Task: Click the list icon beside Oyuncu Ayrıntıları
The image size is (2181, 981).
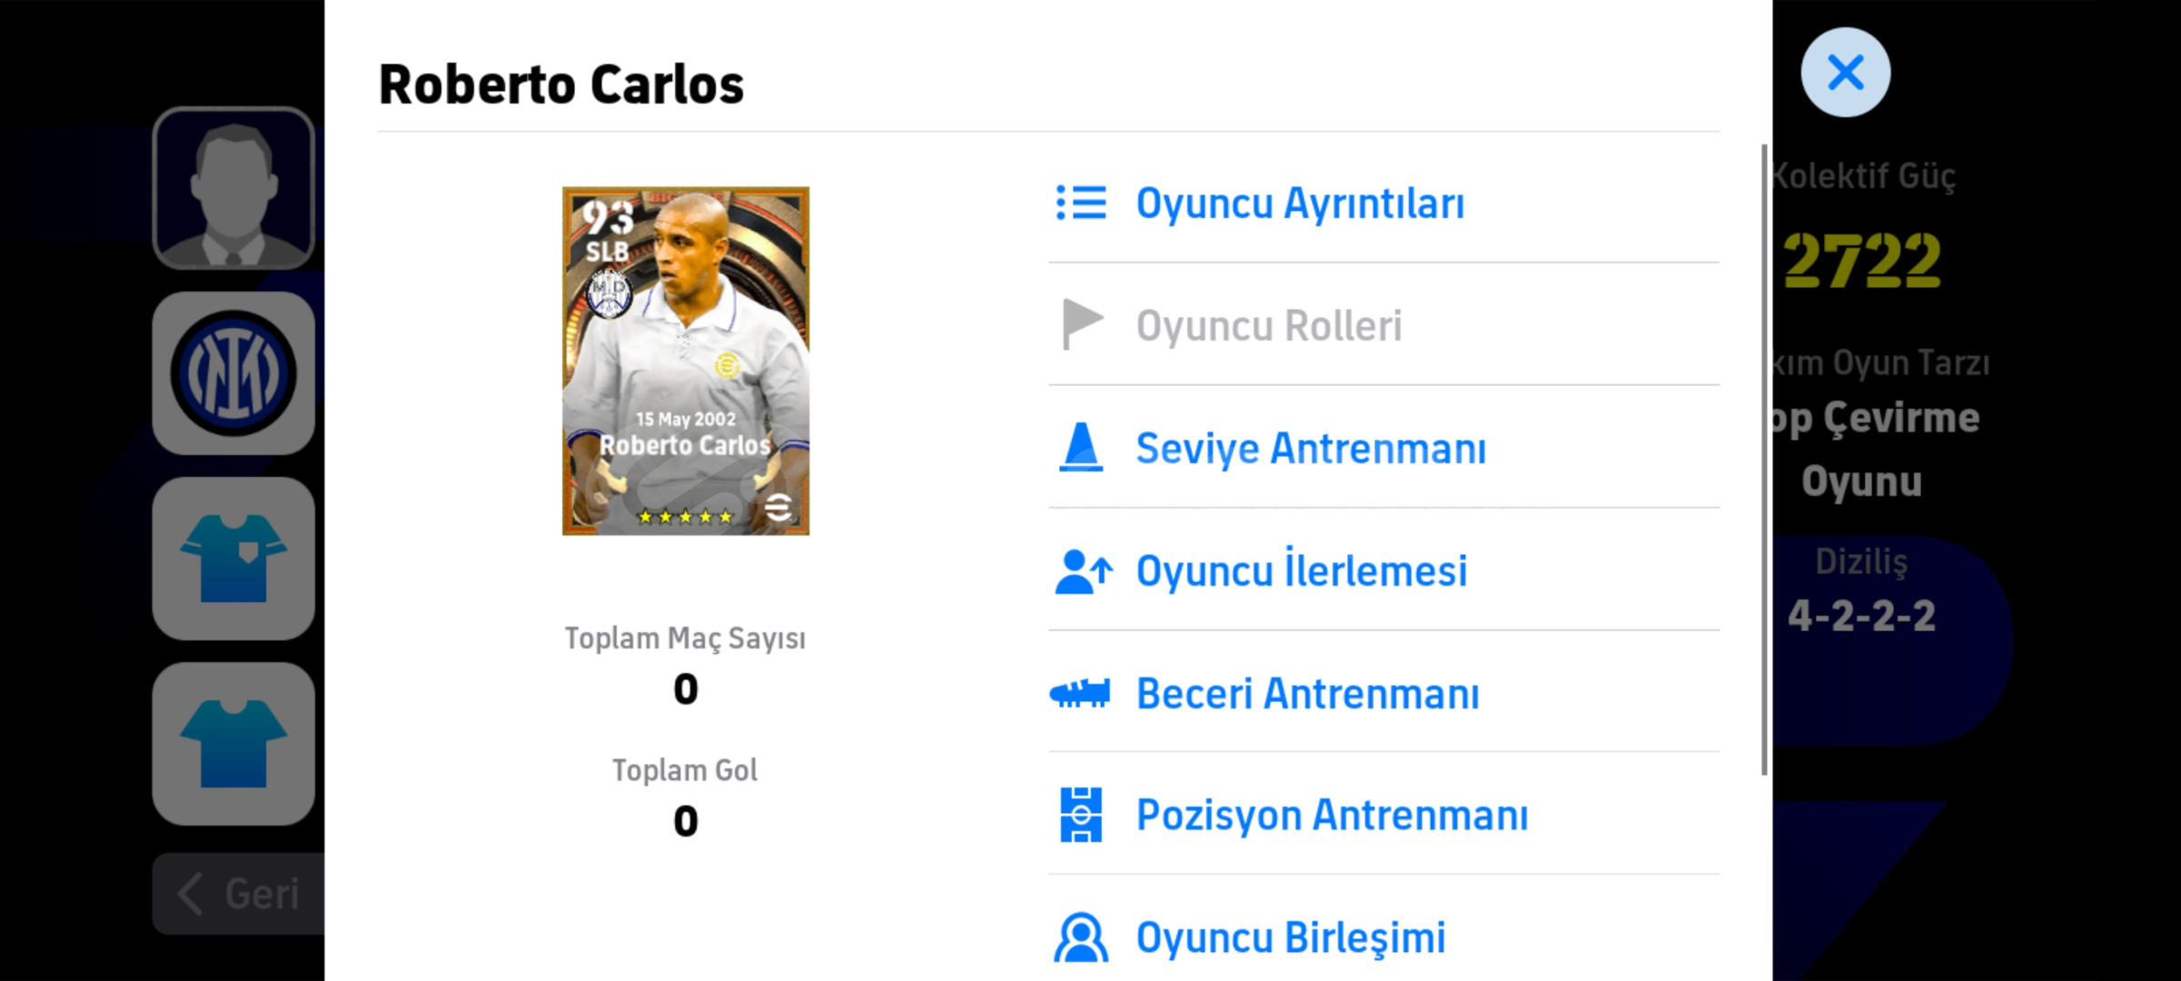Action: (x=1081, y=203)
